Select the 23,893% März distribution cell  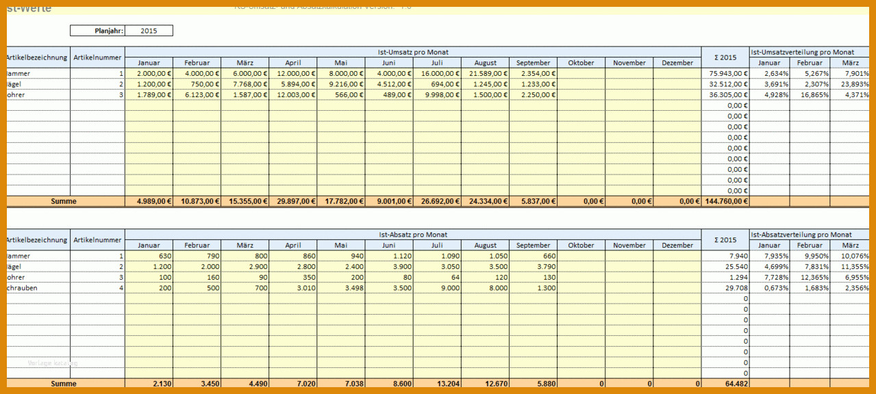click(850, 84)
